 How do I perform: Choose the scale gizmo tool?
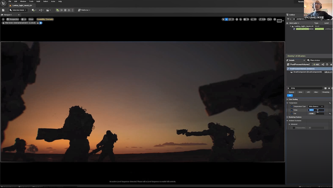[x=233, y=19]
